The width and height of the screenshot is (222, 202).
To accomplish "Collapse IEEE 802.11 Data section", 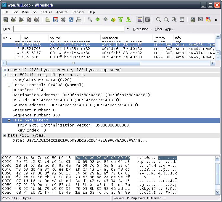I will (x=4, y=75).
